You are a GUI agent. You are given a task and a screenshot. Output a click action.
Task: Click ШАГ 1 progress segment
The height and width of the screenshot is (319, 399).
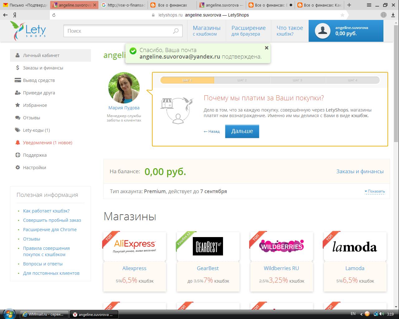(187, 80)
